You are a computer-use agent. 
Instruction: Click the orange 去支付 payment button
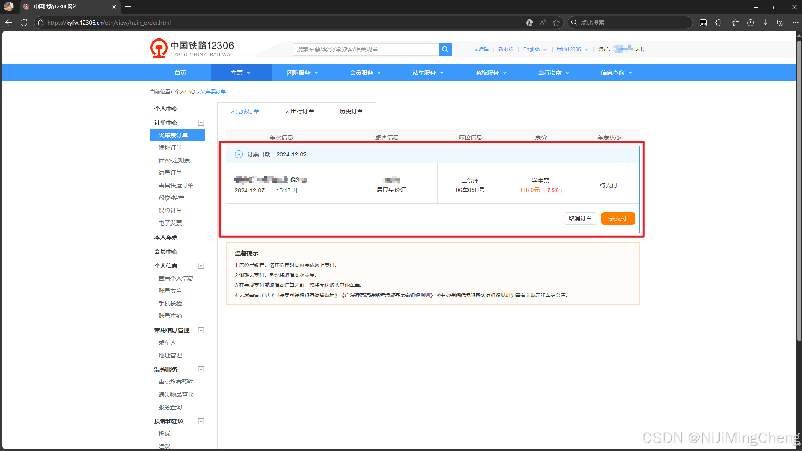(618, 218)
